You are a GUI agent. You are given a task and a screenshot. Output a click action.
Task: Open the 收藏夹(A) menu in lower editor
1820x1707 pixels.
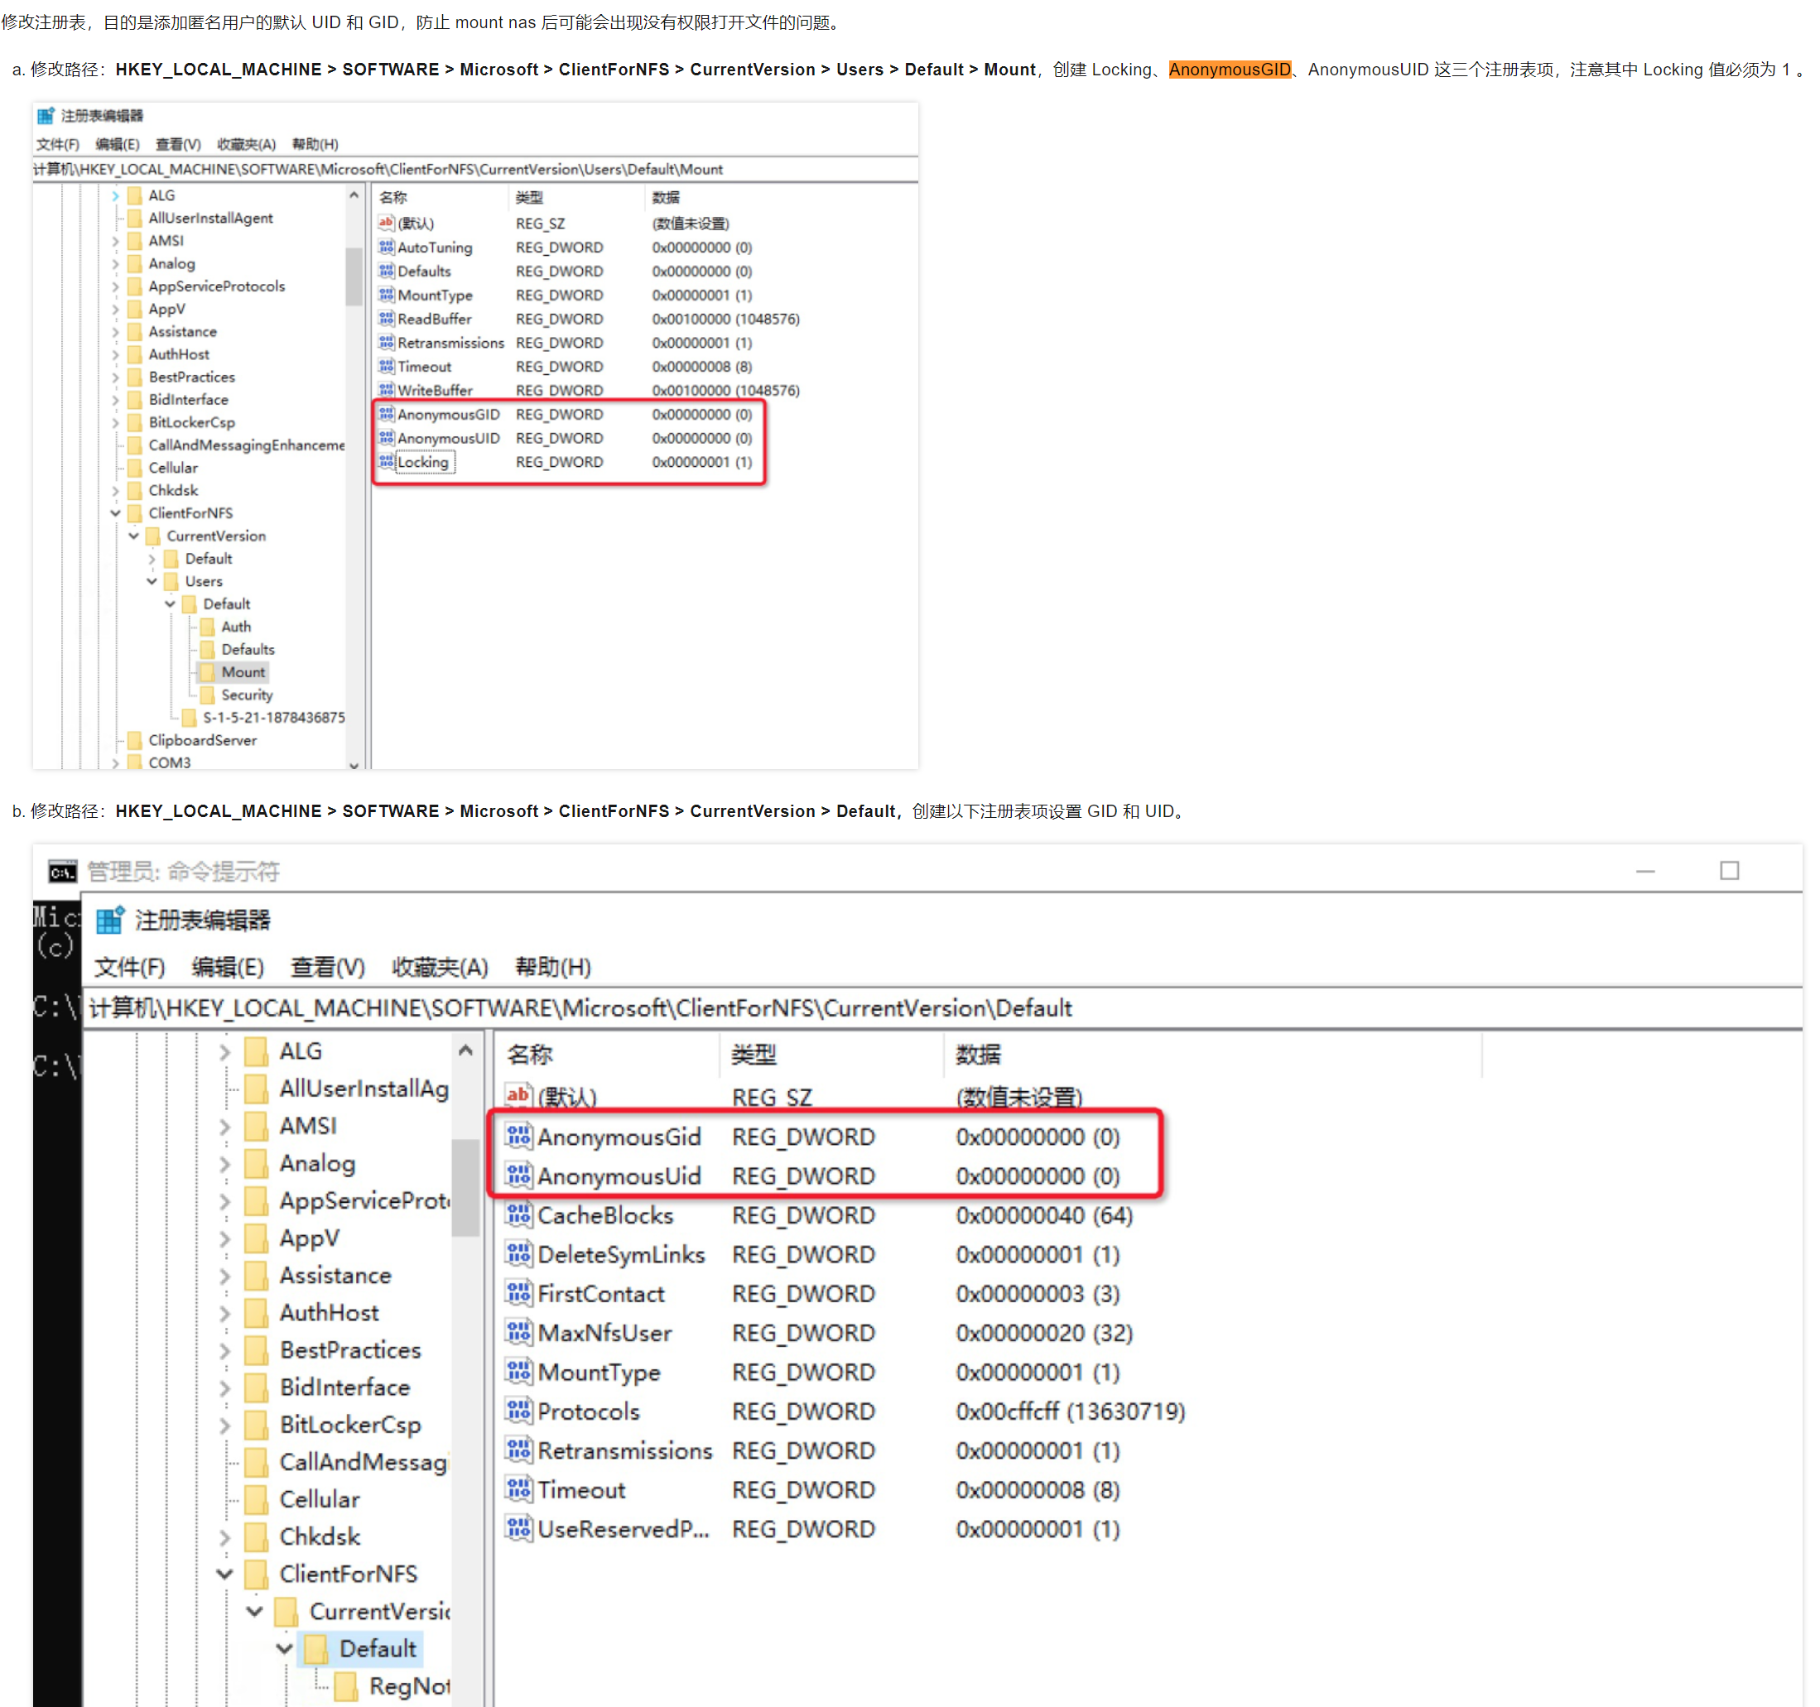pos(440,968)
